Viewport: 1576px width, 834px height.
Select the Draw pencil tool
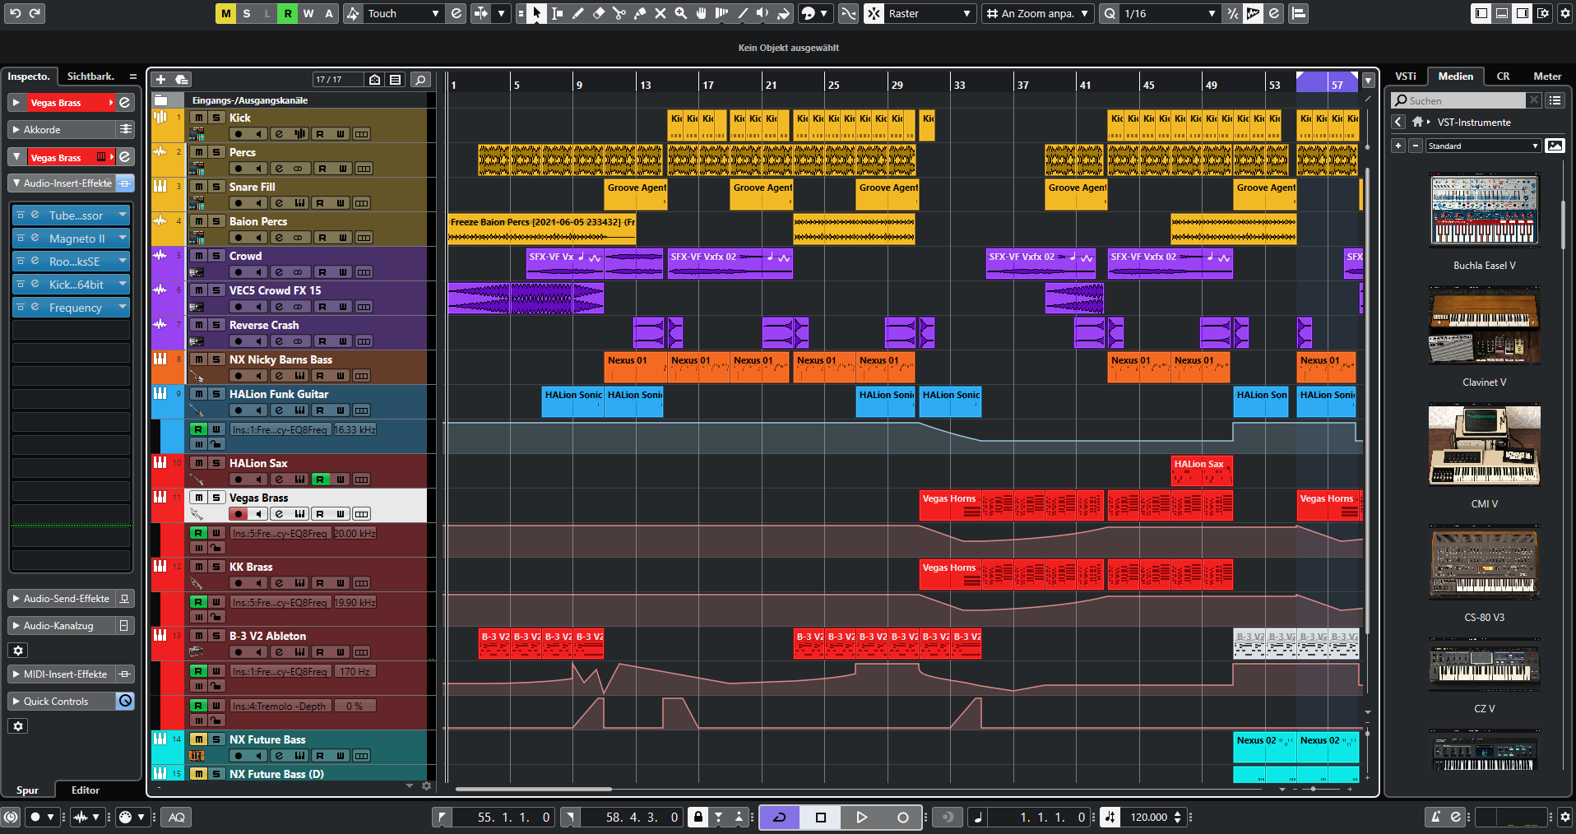(578, 13)
